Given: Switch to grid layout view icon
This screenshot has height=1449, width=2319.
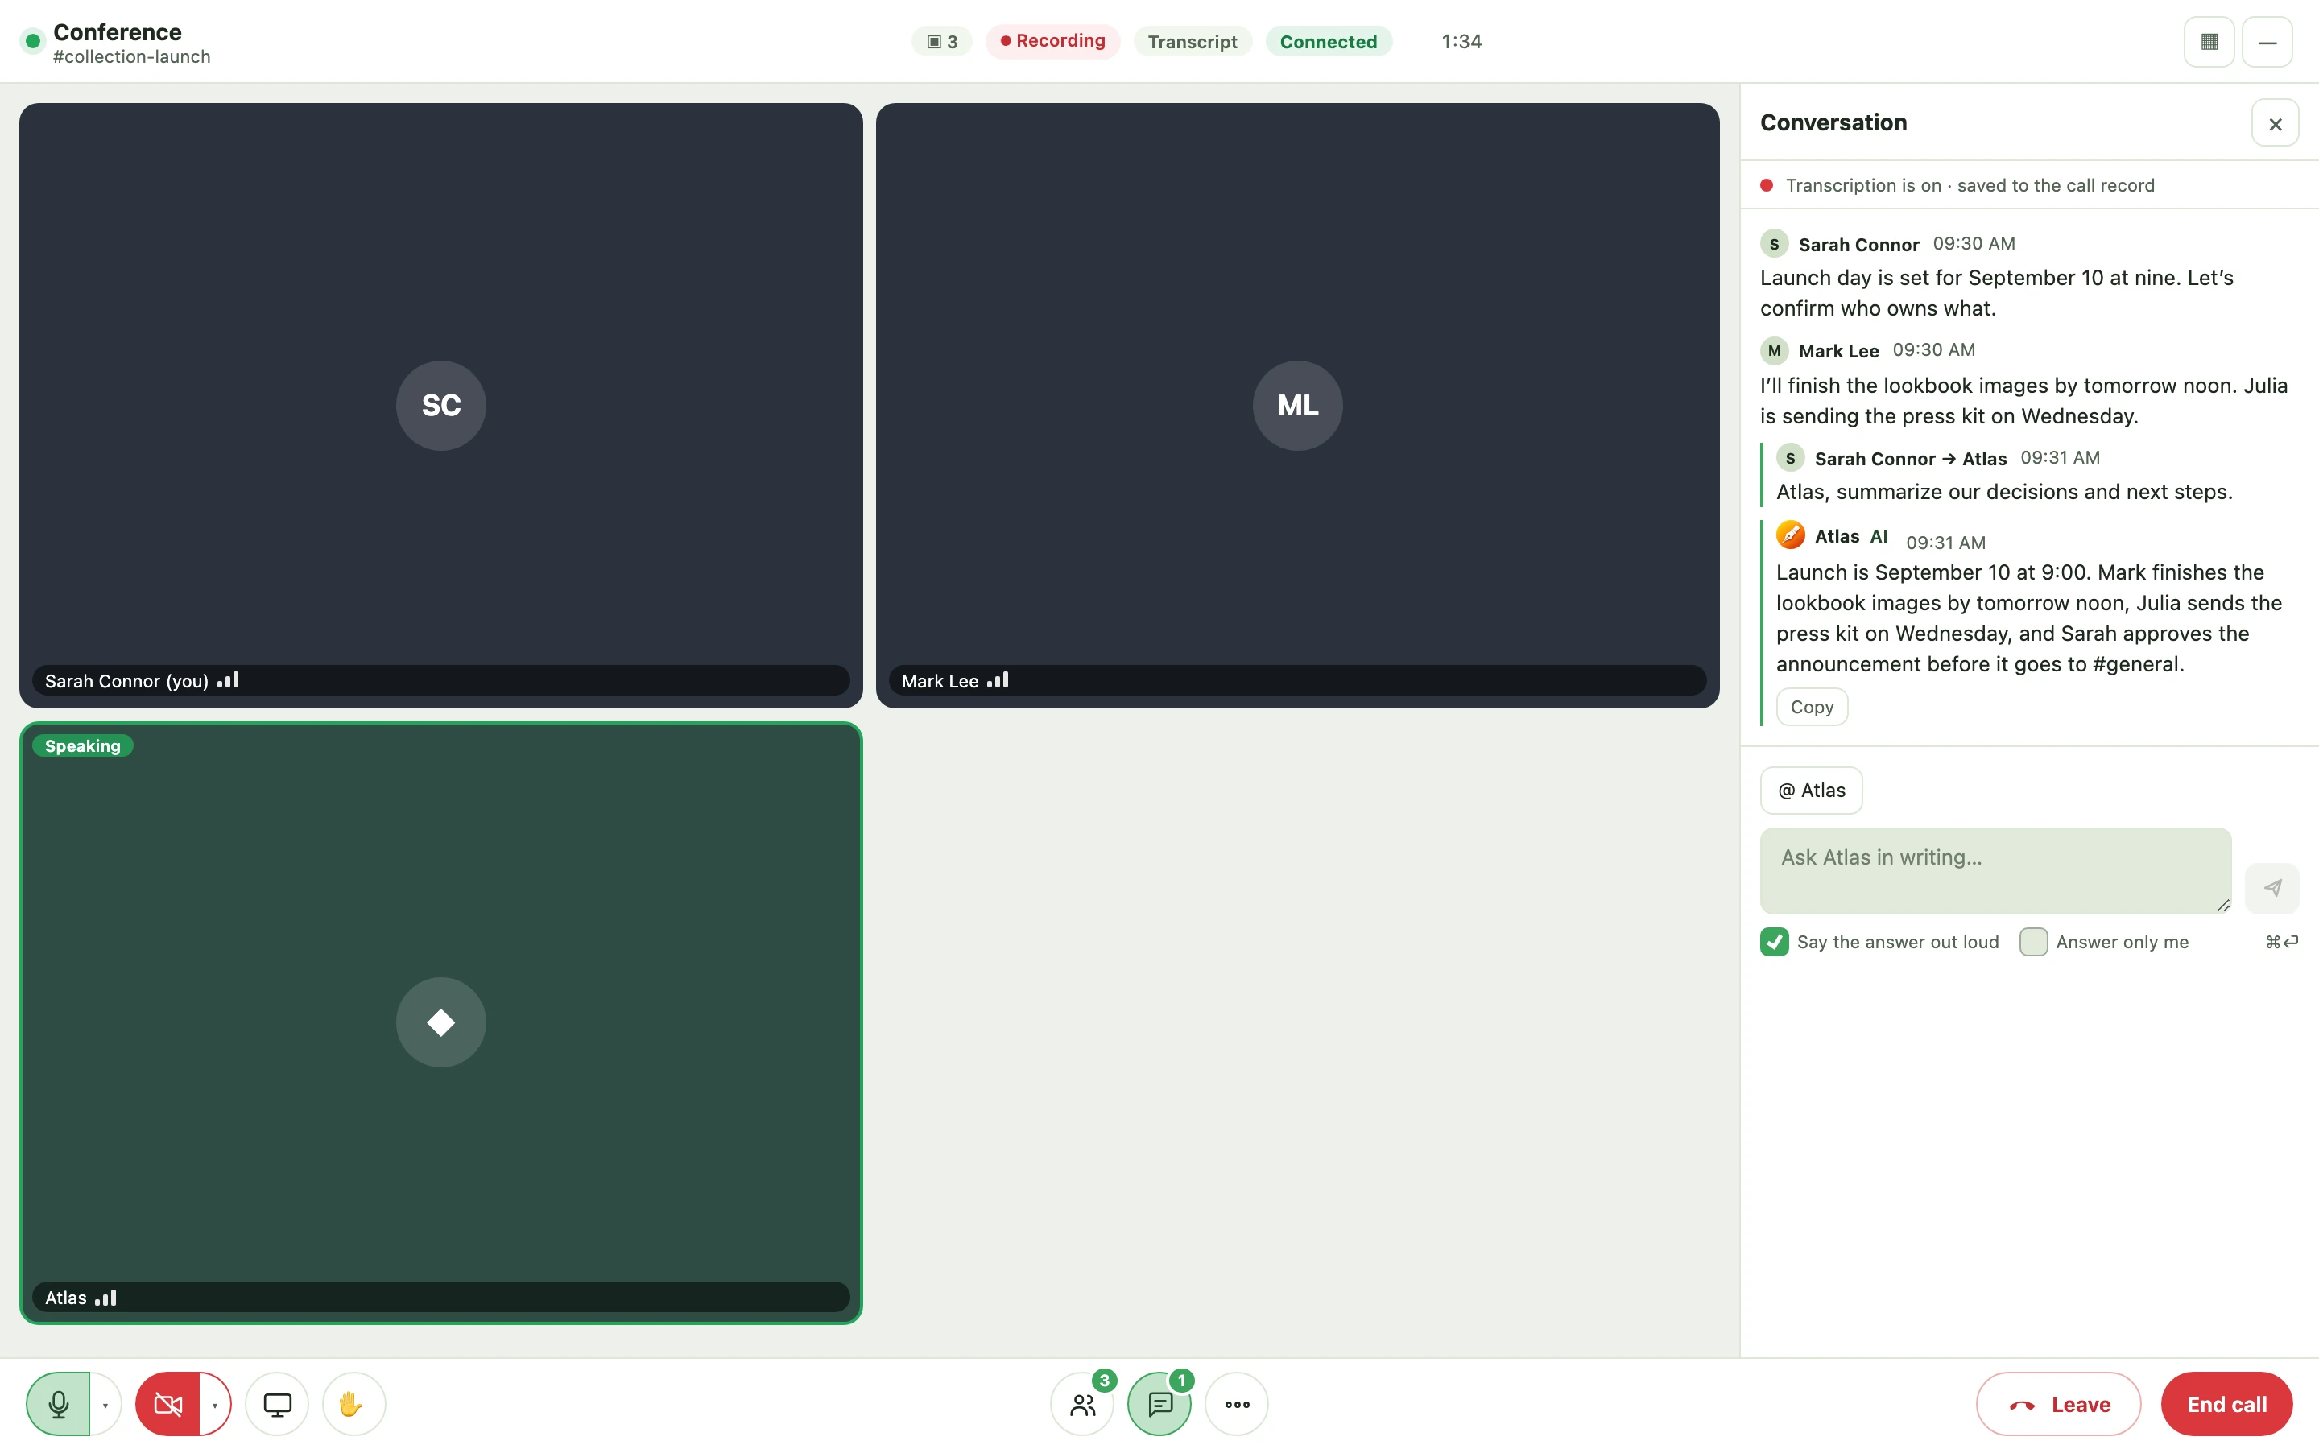Looking at the screenshot, I should coord(2209,42).
